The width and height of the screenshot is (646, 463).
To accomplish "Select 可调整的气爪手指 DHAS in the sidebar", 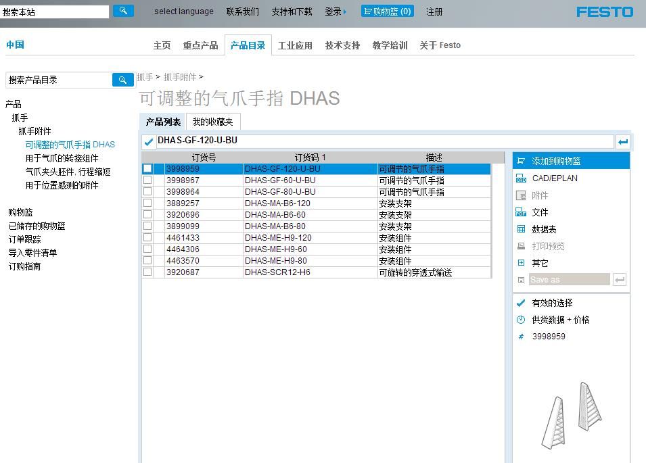I will 70,145.
